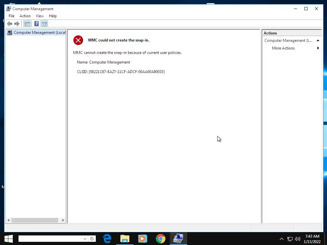The image size is (327, 245).
Task: Click the Forward arrow toolbar icon
Action: [17, 24]
